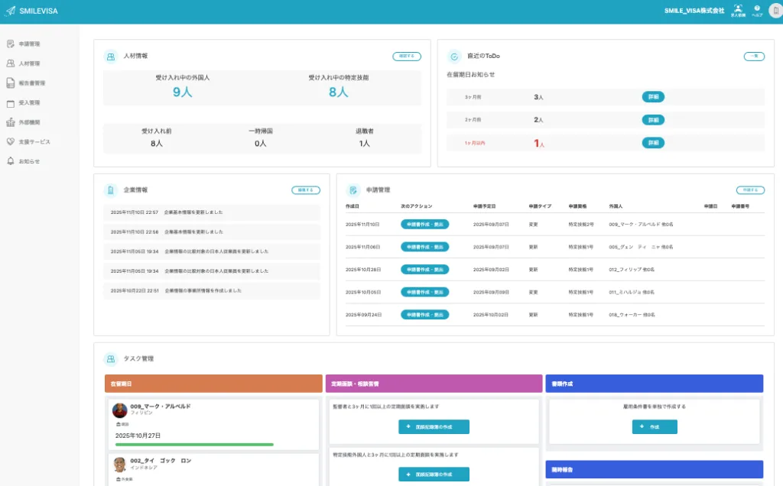Go to 報告書管理 in the sidebar
Image resolution: width=783 pixels, height=486 pixels.
pyautogui.click(x=31, y=83)
